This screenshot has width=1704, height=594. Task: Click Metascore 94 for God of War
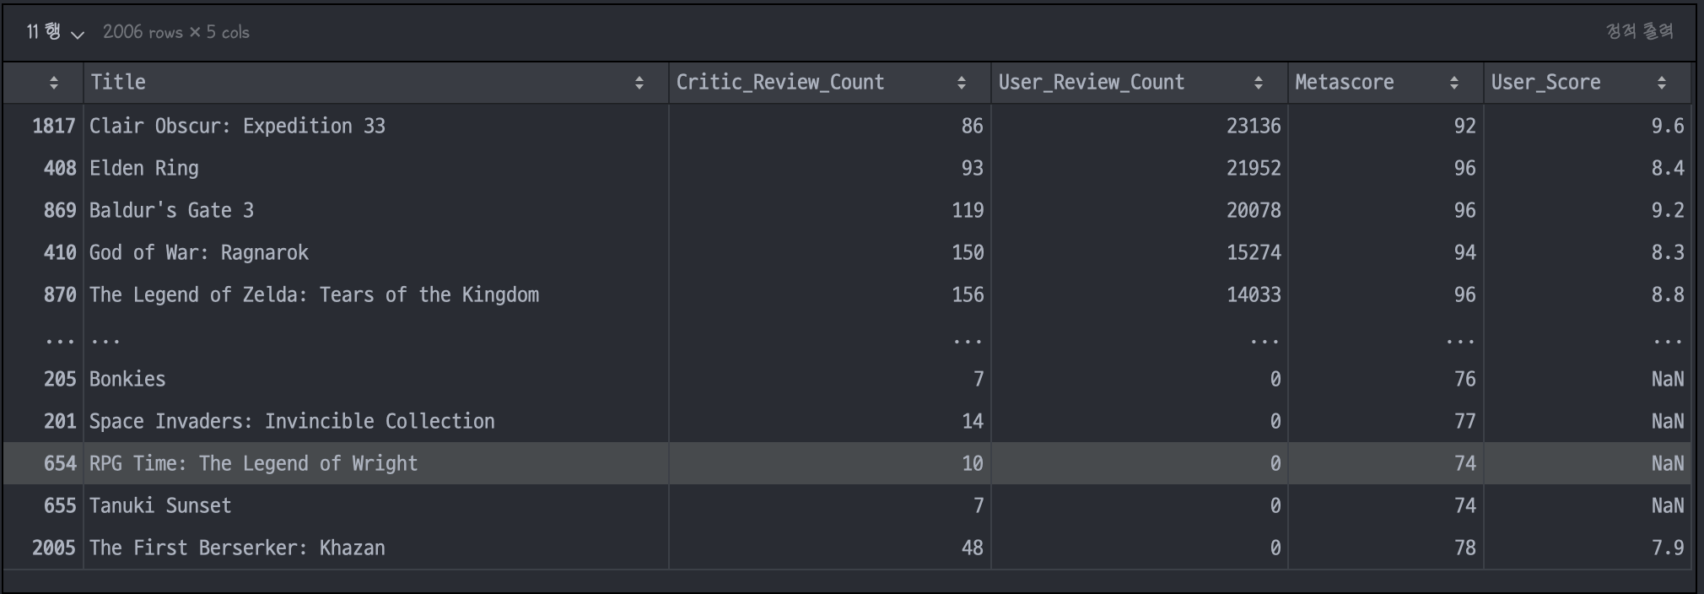tap(1465, 252)
